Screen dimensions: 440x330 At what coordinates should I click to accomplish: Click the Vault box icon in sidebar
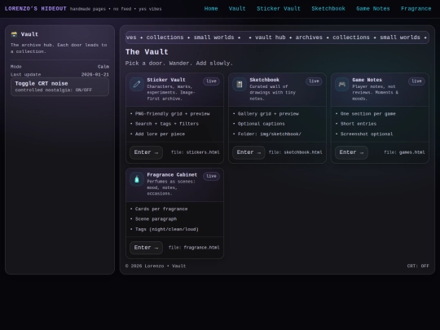14,34
